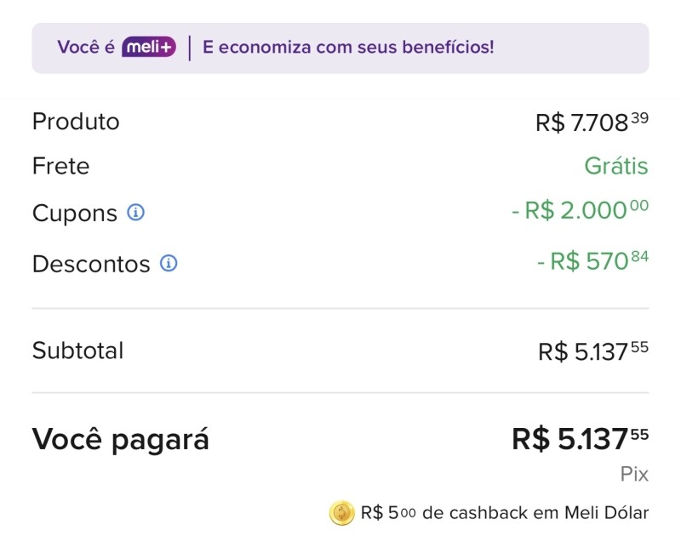This screenshot has width=681, height=542.
Task: Click the Frete label
Action: [x=60, y=166]
